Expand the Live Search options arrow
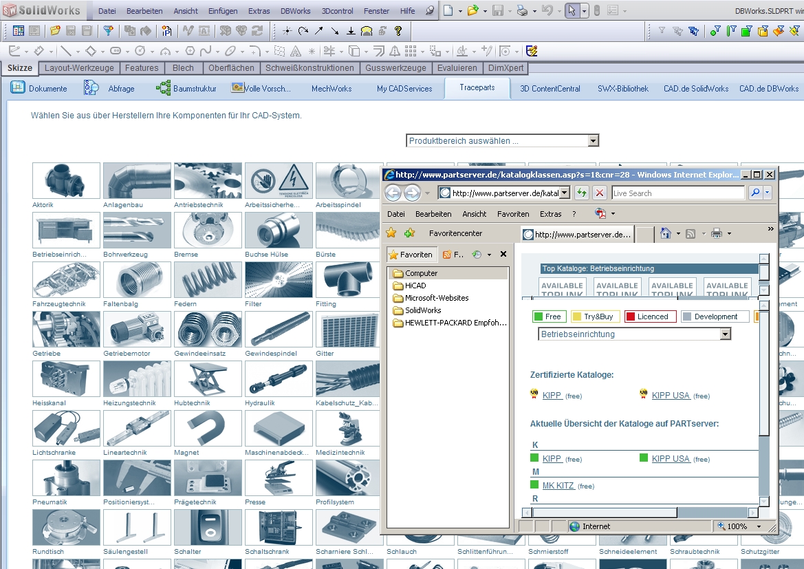Image resolution: width=804 pixels, height=569 pixels. (x=767, y=193)
